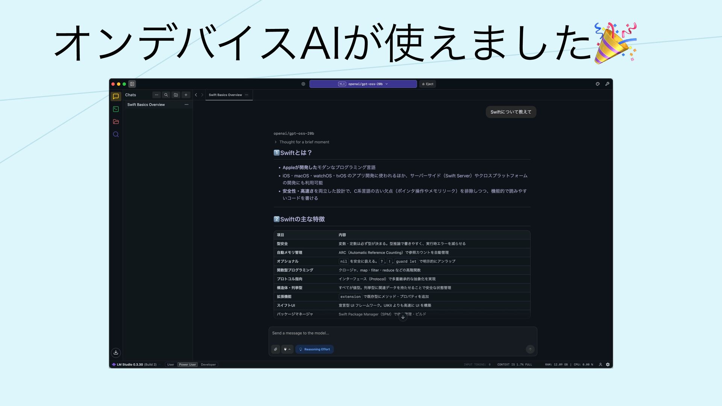Create a new folder in Chats

click(x=176, y=95)
